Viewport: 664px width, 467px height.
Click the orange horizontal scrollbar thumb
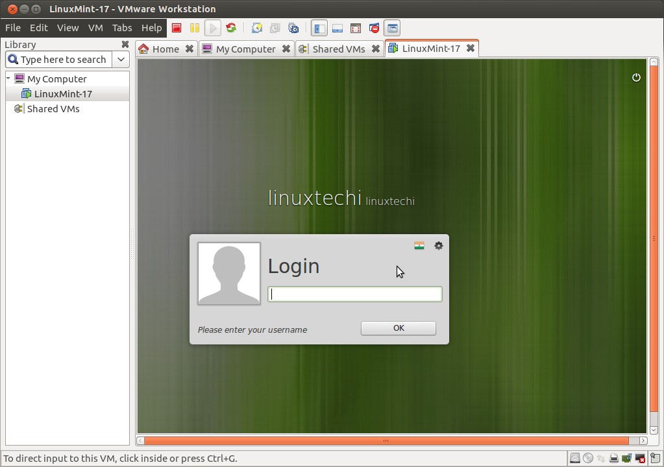(386, 441)
